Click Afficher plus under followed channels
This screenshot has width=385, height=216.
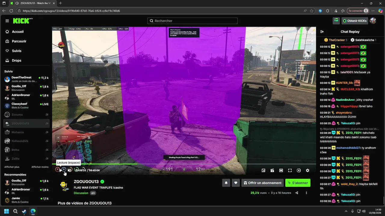[12, 167]
